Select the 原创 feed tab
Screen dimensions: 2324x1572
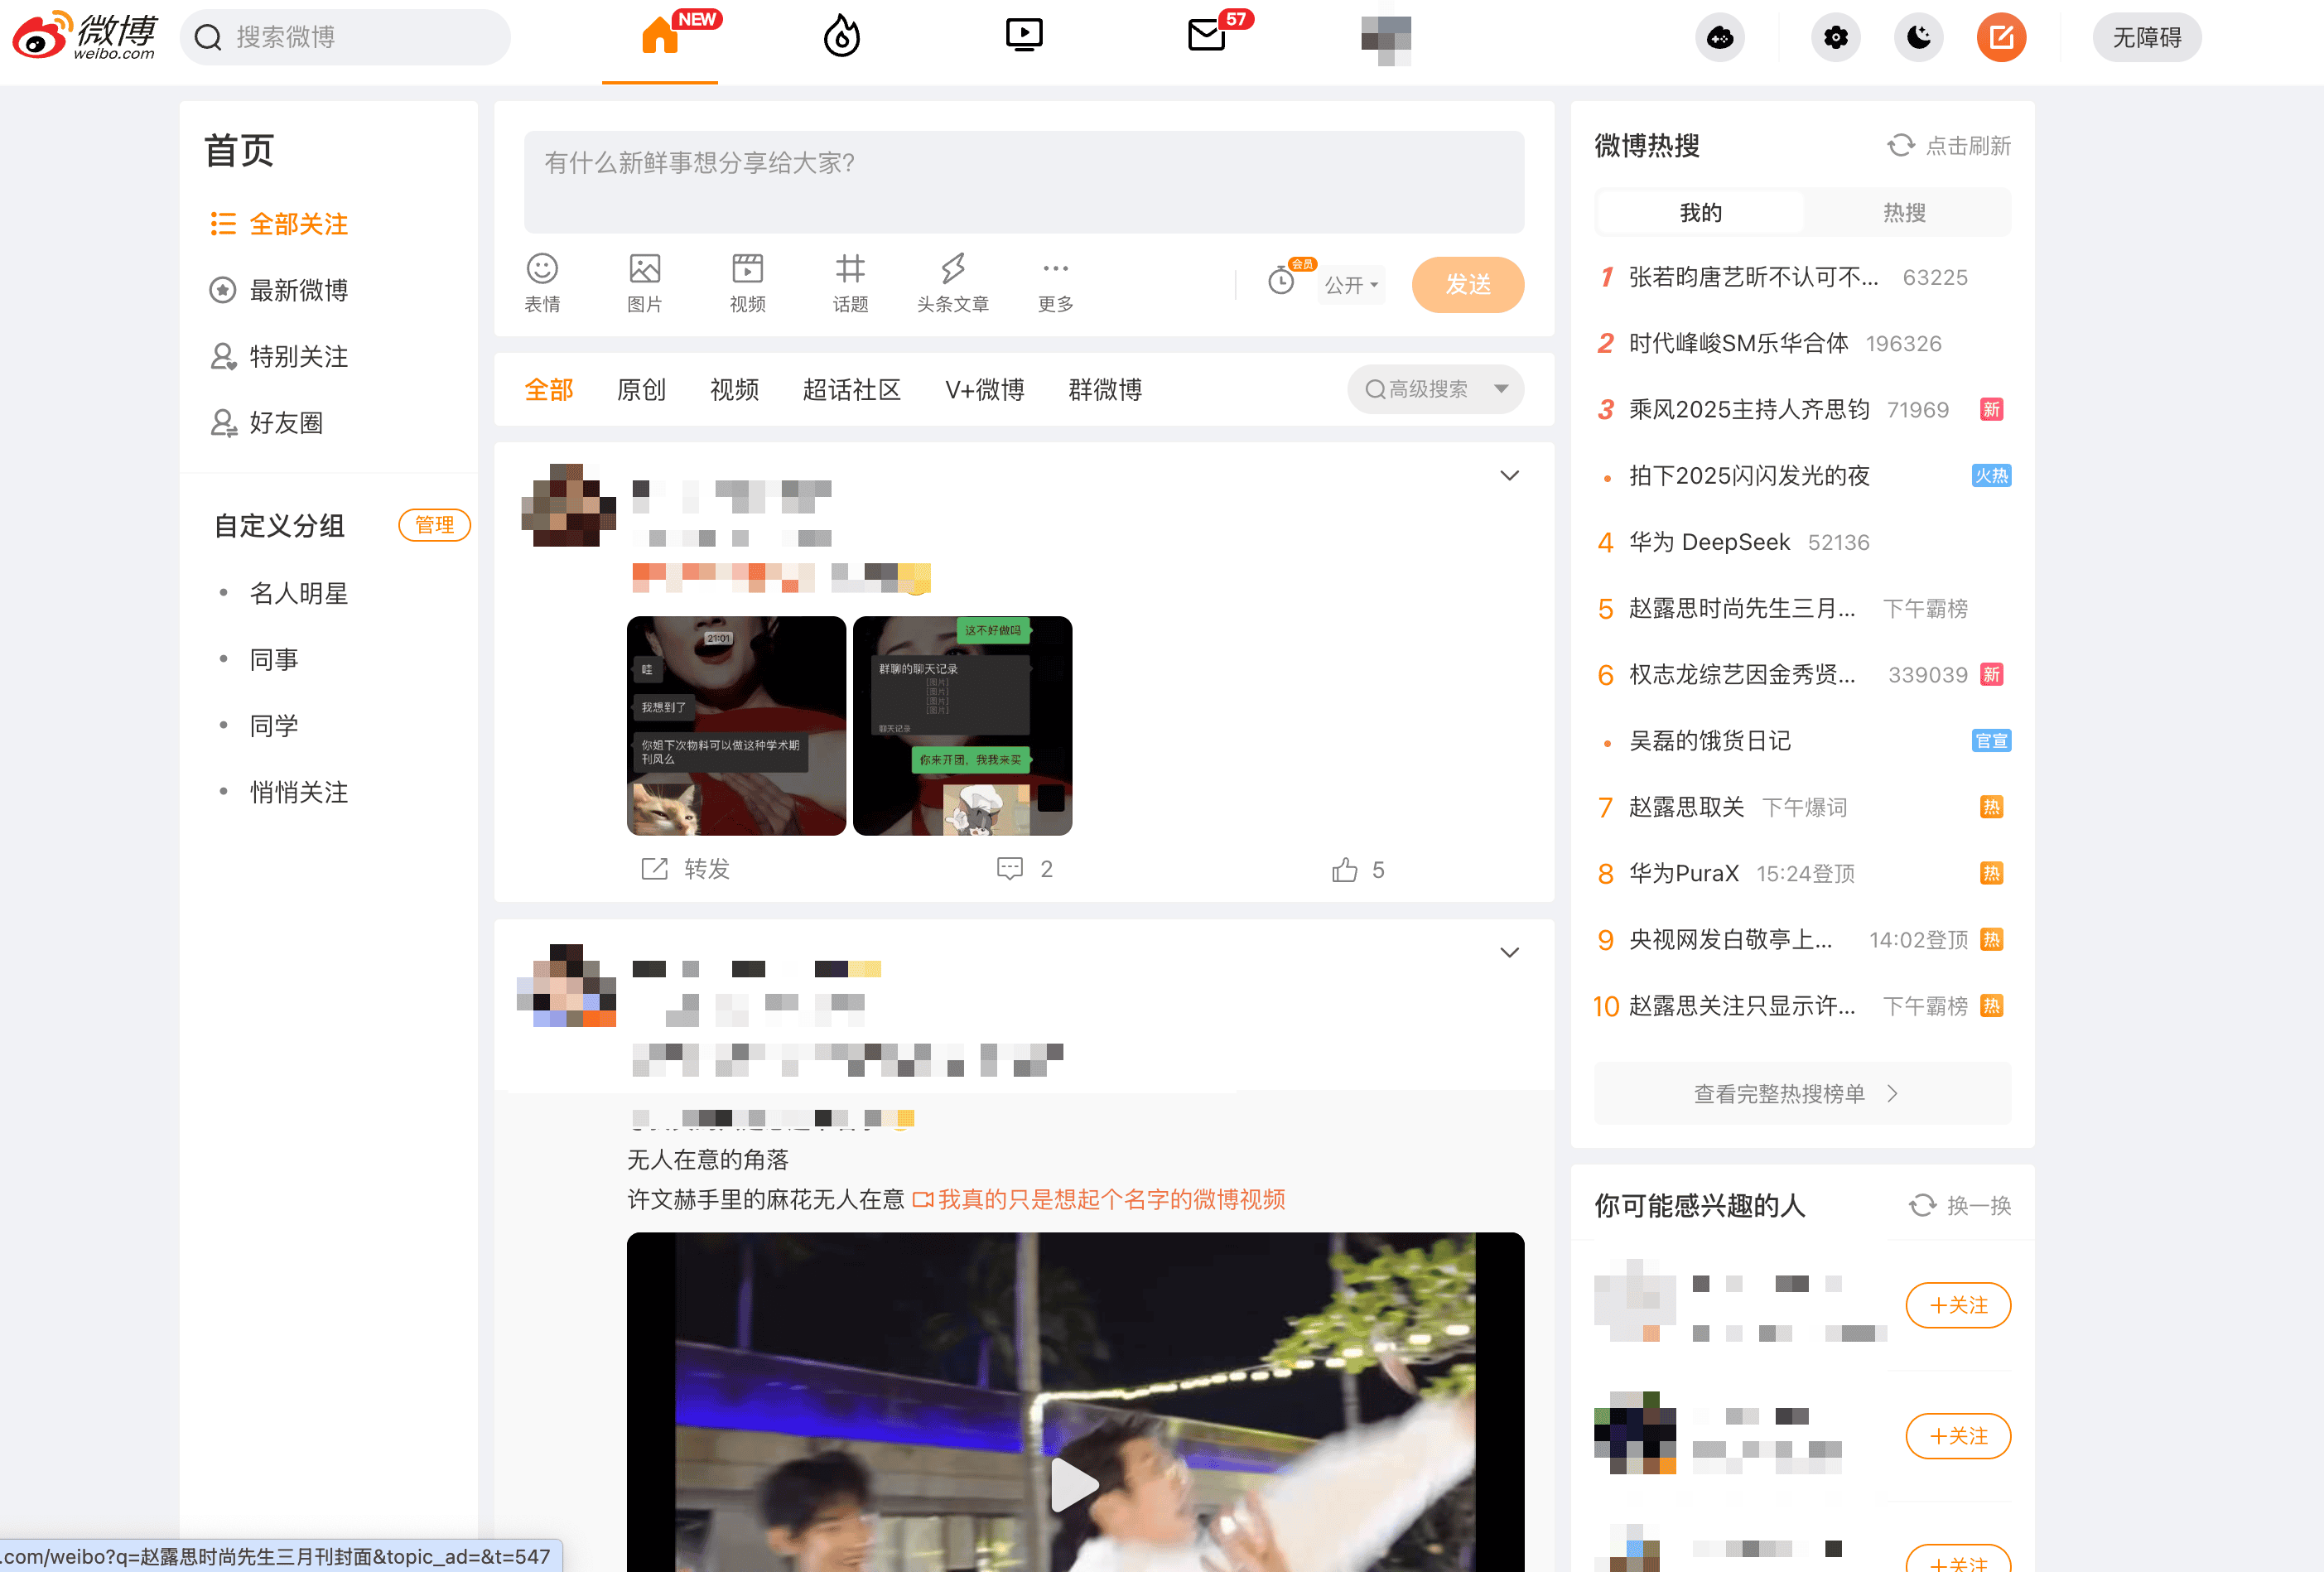coord(641,389)
